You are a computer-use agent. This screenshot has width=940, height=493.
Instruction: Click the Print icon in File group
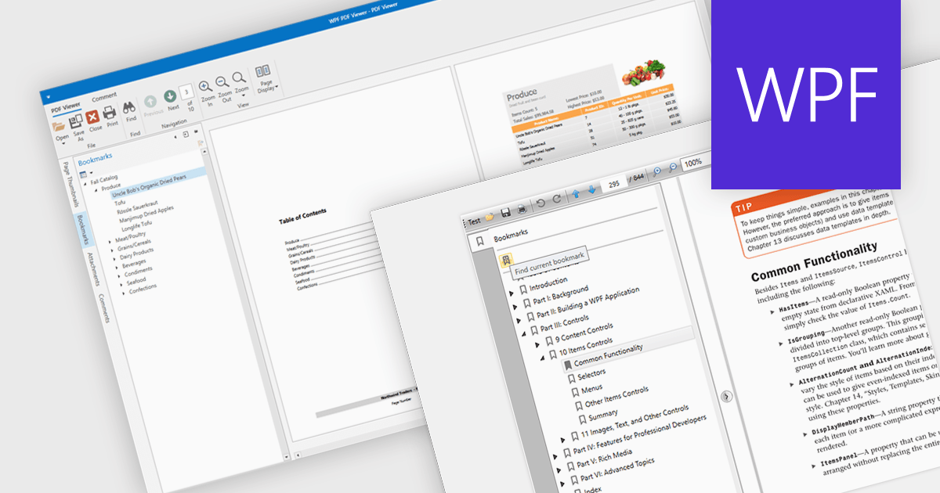[x=110, y=113]
